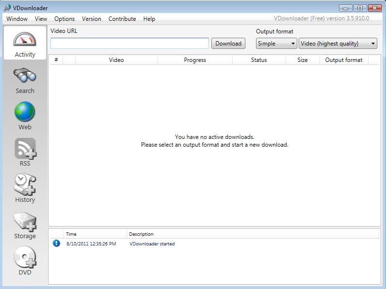Expand the Video (highest quality) dropdown

(338, 44)
